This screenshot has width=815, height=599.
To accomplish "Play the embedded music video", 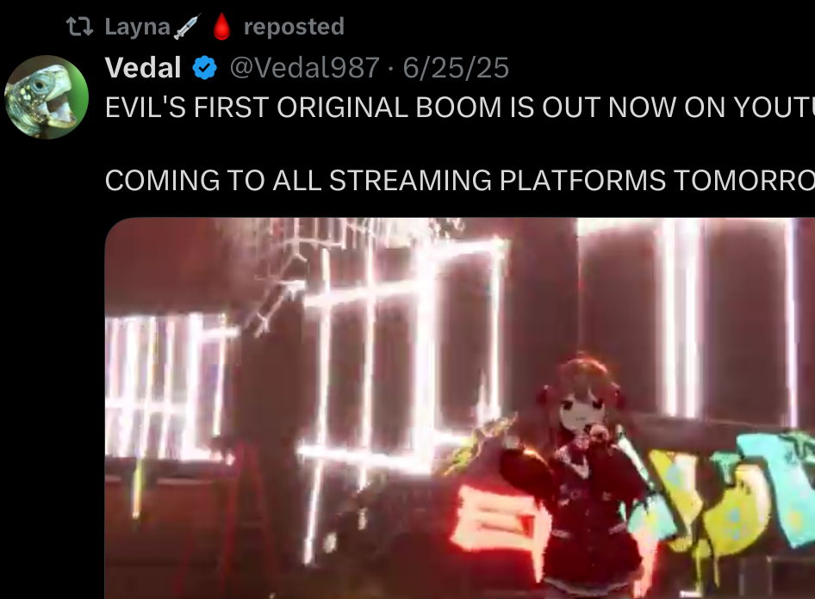I will click(460, 409).
